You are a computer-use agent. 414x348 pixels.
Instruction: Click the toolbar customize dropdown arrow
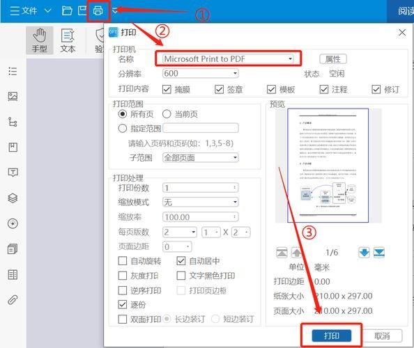[114, 11]
